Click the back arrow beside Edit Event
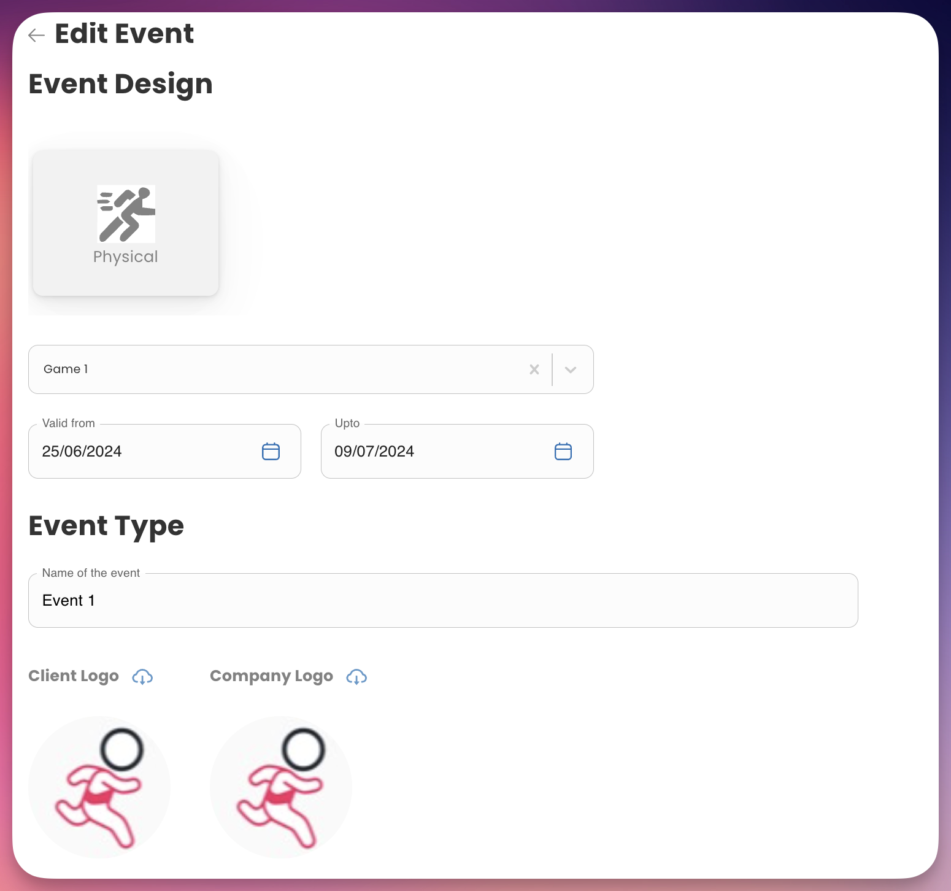The width and height of the screenshot is (951, 891). coord(37,36)
